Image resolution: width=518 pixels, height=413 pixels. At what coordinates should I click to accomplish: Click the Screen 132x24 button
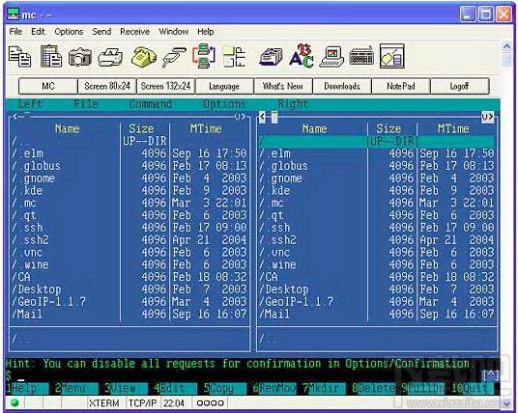click(166, 86)
